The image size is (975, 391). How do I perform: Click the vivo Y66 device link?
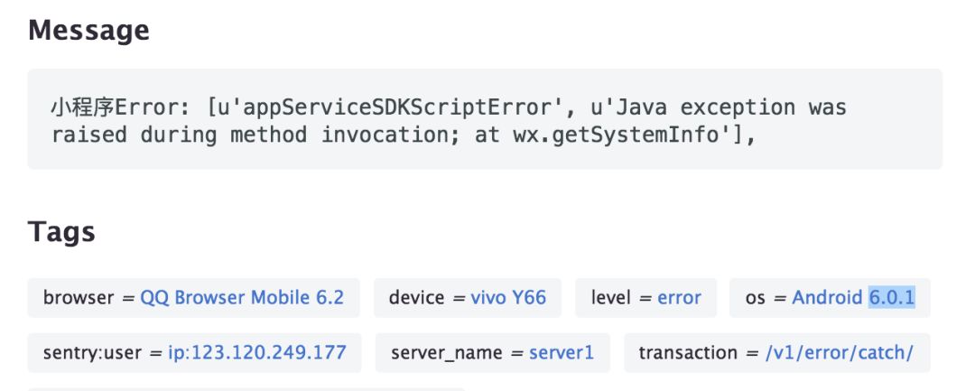pyautogui.click(x=508, y=298)
